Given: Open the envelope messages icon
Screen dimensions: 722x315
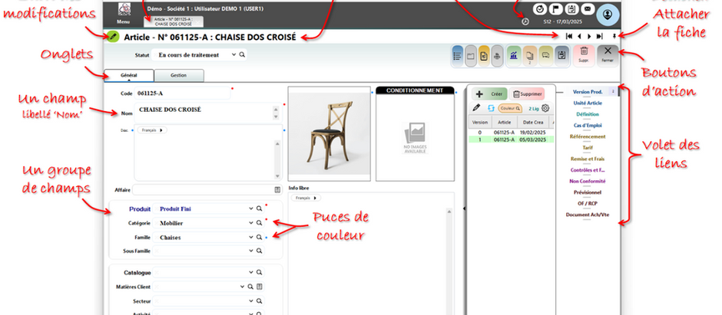Looking at the screenshot, I should tap(587, 8).
